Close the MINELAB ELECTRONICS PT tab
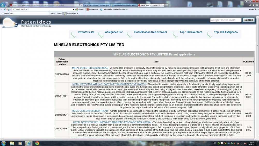The height and width of the screenshot is (146, 259). tap(163, 5)
